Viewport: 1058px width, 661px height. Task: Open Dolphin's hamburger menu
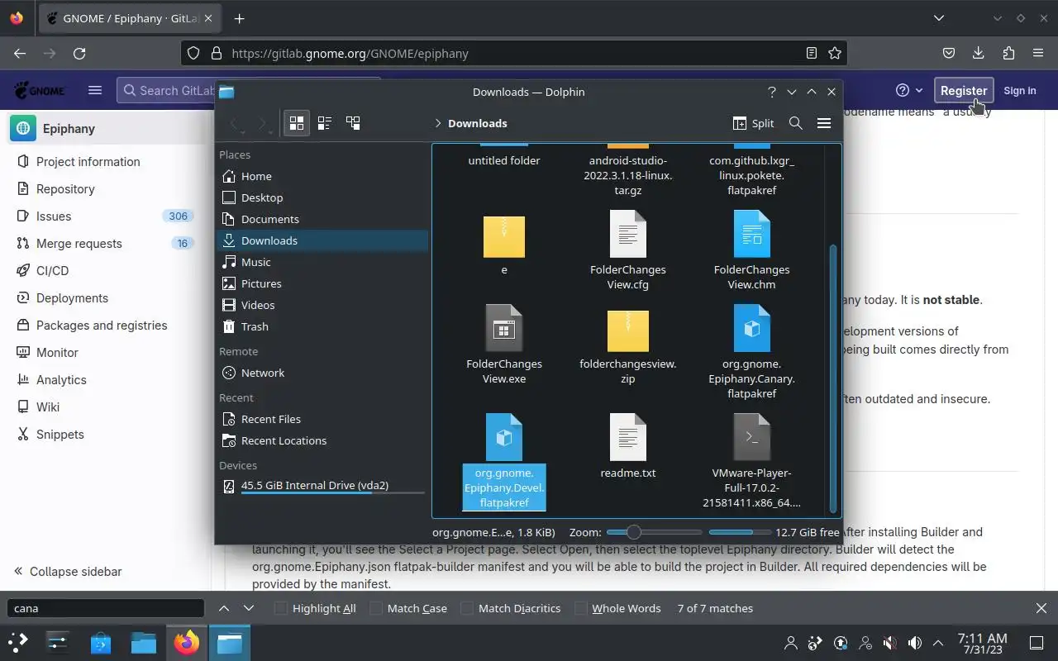[823, 123]
